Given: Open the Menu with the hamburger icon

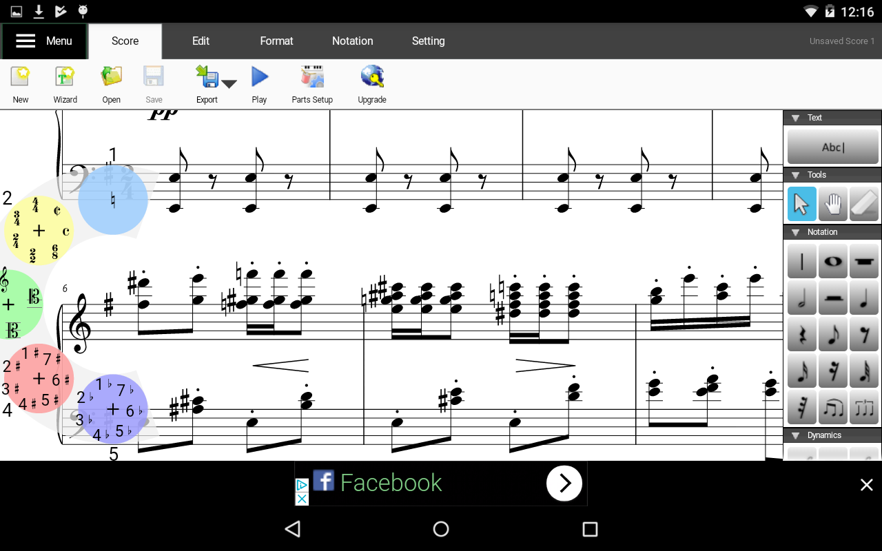Looking at the screenshot, I should click(26, 41).
